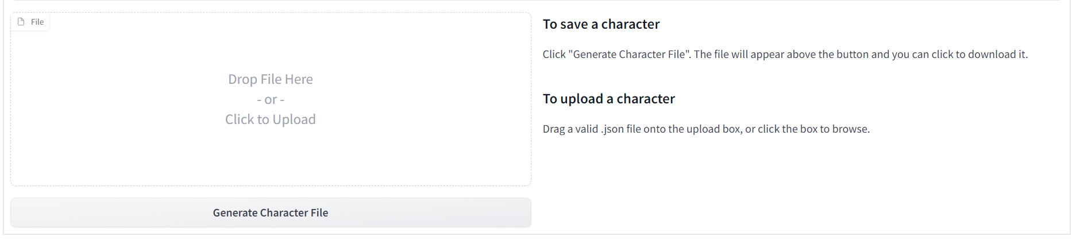Screen dimensions: 1072x240
Task: Select the "To save a character" heading
Action: (x=601, y=24)
